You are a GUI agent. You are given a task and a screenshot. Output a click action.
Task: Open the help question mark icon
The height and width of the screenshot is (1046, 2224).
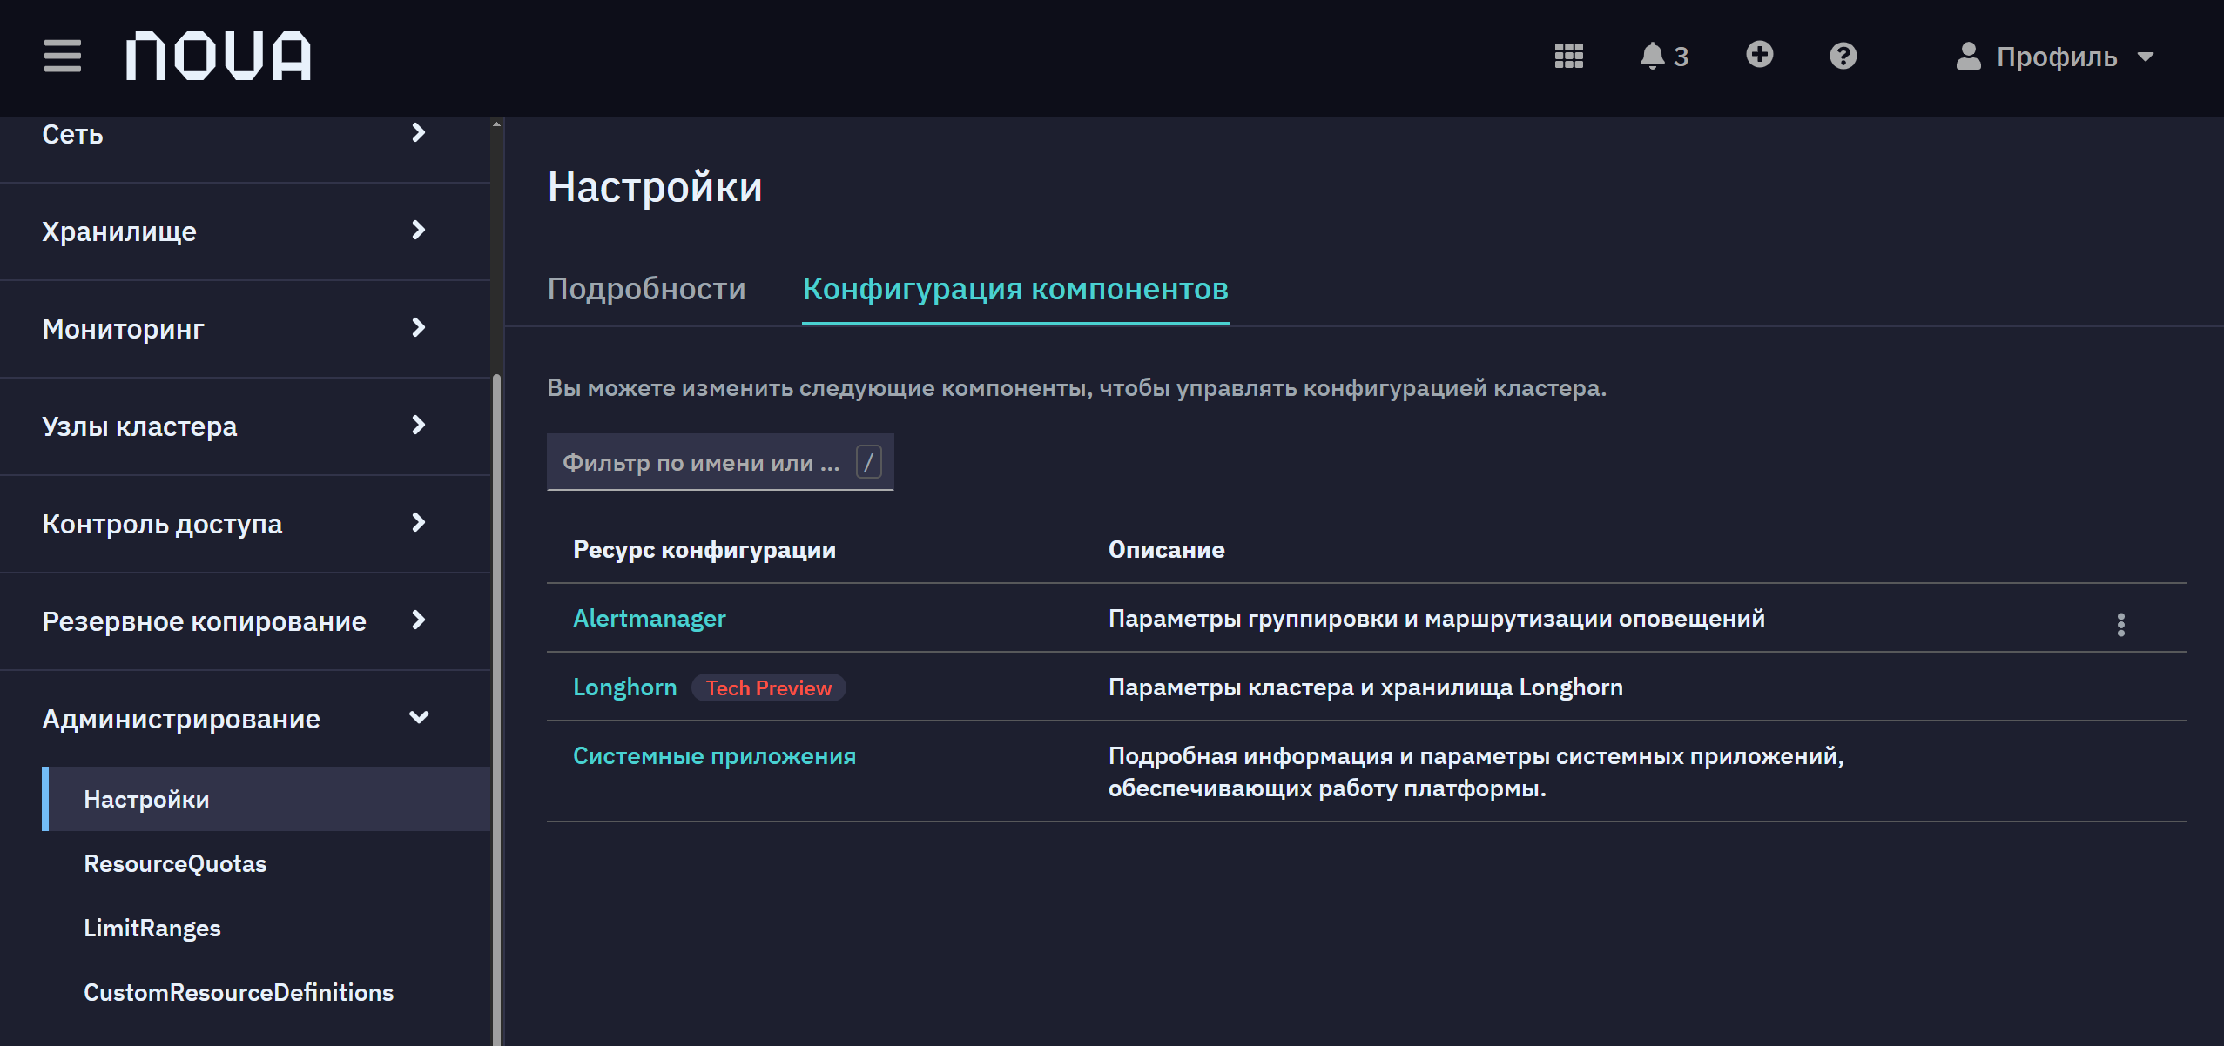(x=1843, y=57)
